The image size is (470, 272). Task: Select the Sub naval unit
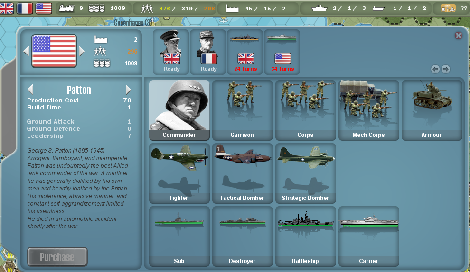point(179,236)
